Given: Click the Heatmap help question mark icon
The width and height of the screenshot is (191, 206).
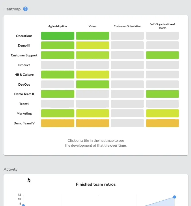Looking at the screenshot, I should tap(25, 9).
